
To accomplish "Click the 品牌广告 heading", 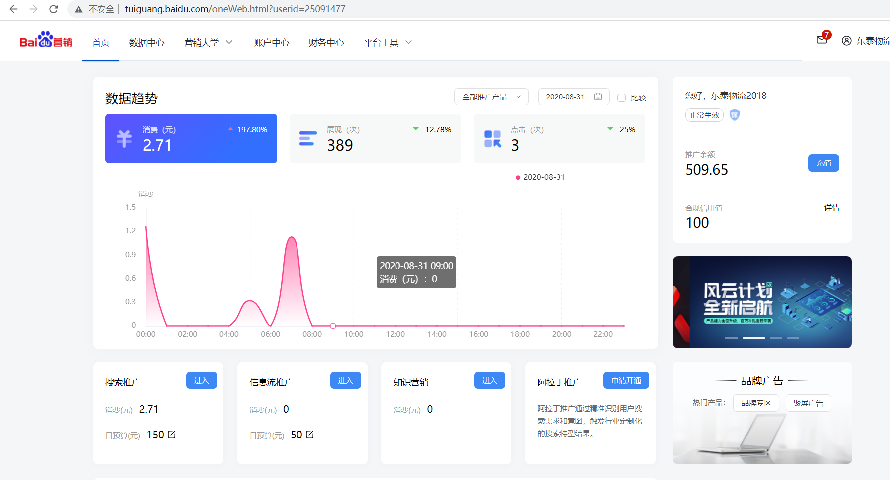I will point(762,381).
